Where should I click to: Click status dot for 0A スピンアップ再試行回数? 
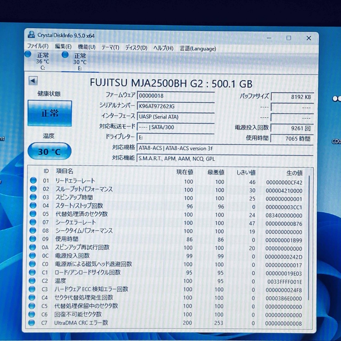[33, 247]
